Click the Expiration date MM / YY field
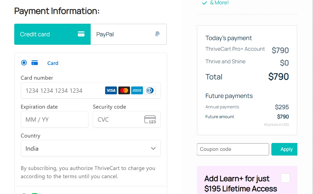This screenshot has height=194, width=313. pyautogui.click(x=54, y=120)
